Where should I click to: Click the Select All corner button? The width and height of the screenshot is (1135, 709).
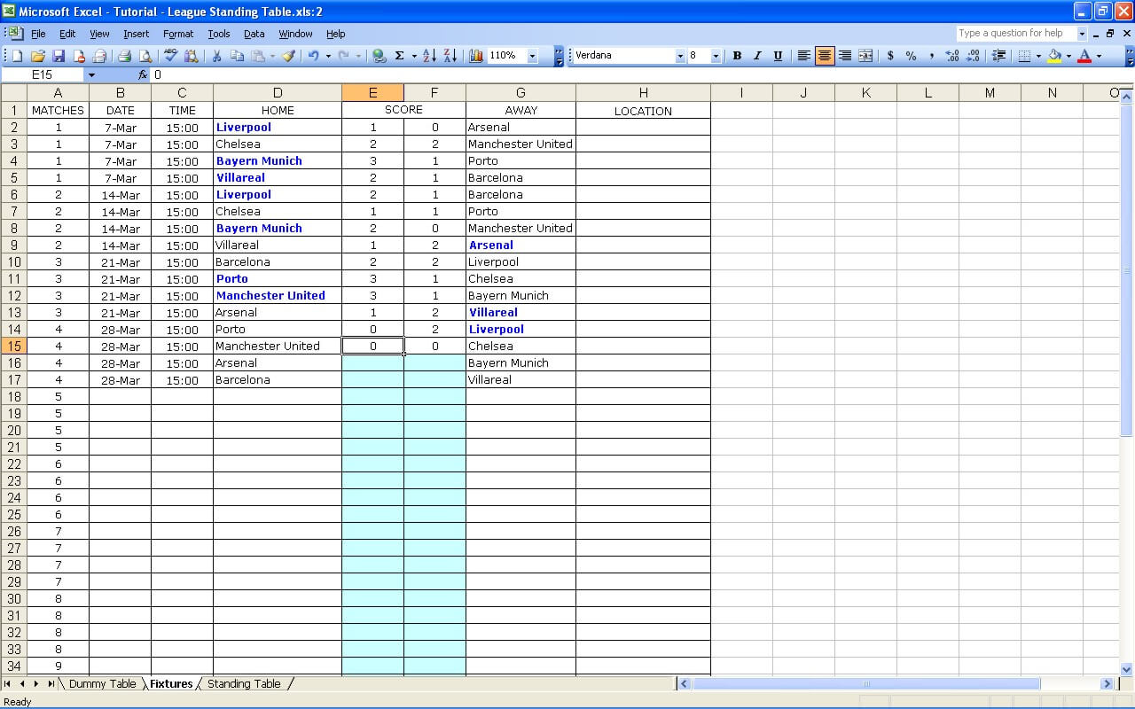click(x=14, y=93)
